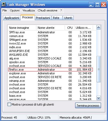The height and width of the screenshot is (121, 108).
Task: Open the question mark help menu
Action: point(61,10)
